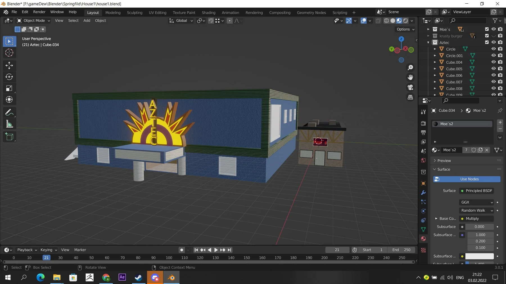This screenshot has height=284, width=506.
Task: Hide the Circle object in viewport
Action: click(x=493, y=49)
